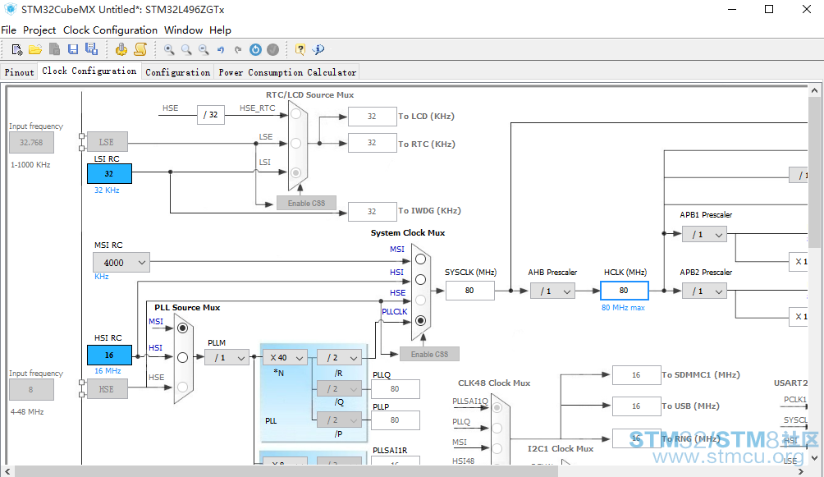Viewport: 824px width, 477px height.
Task: Click the Save Project disk icon
Action: click(x=73, y=49)
